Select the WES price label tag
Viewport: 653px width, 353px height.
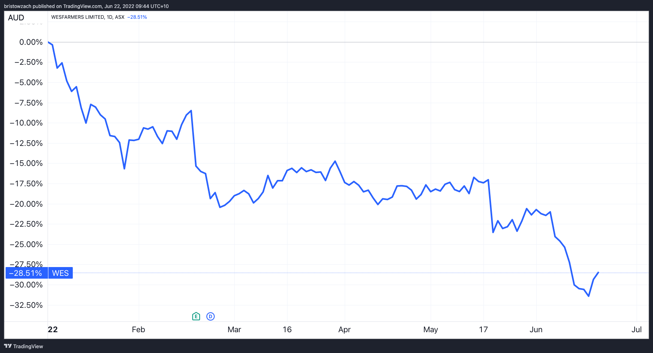60,273
